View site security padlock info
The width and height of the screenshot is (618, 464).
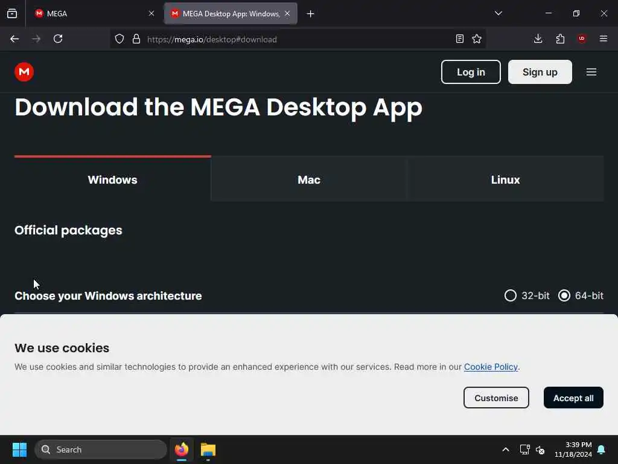click(x=136, y=39)
